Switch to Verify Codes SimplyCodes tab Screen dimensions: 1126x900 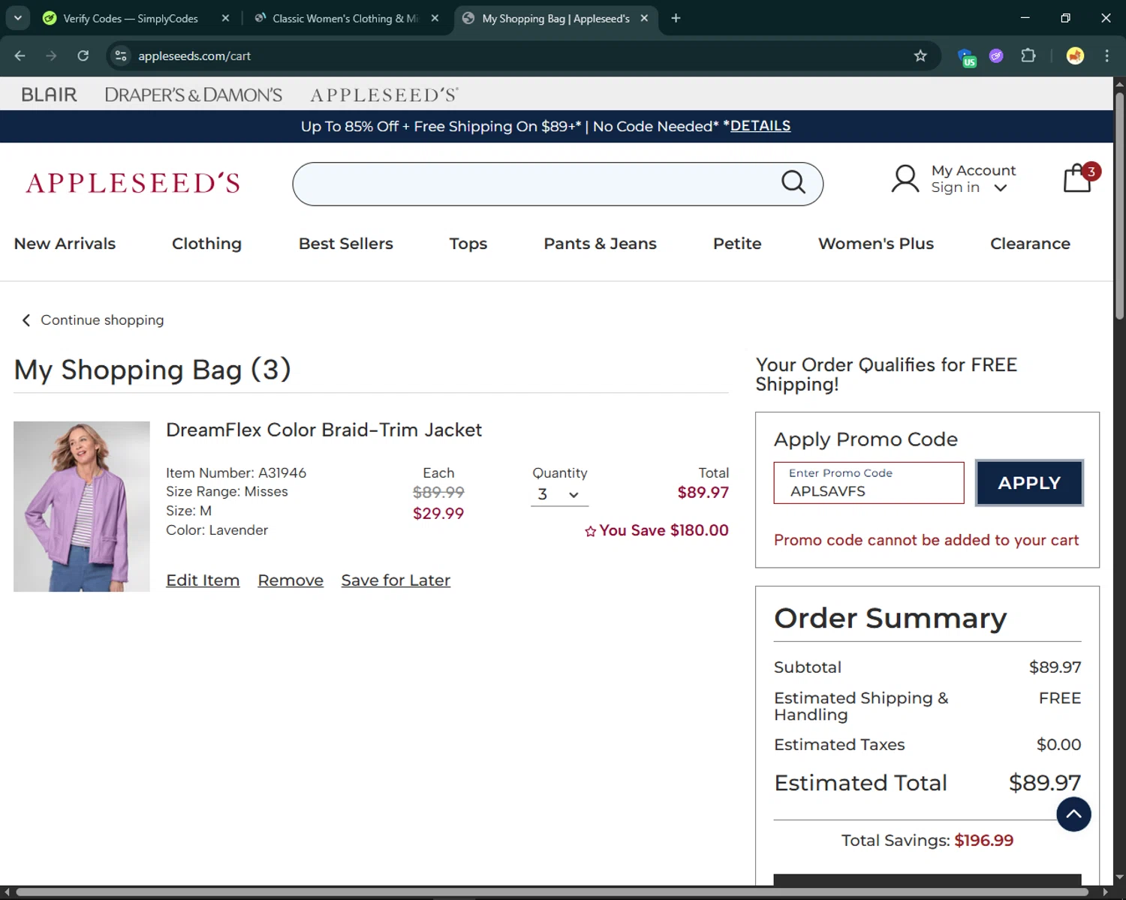(131, 18)
